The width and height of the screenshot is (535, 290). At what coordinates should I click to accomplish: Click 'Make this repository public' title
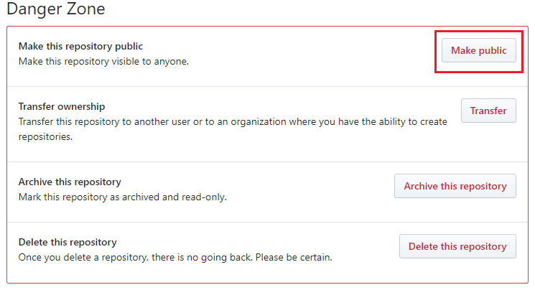[x=80, y=46]
